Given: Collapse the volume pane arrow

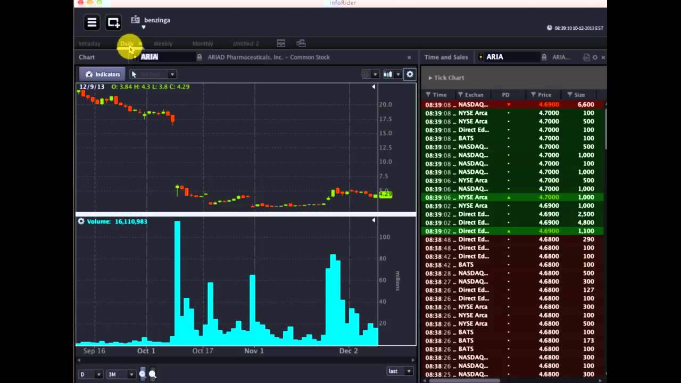Looking at the screenshot, I should (x=373, y=220).
